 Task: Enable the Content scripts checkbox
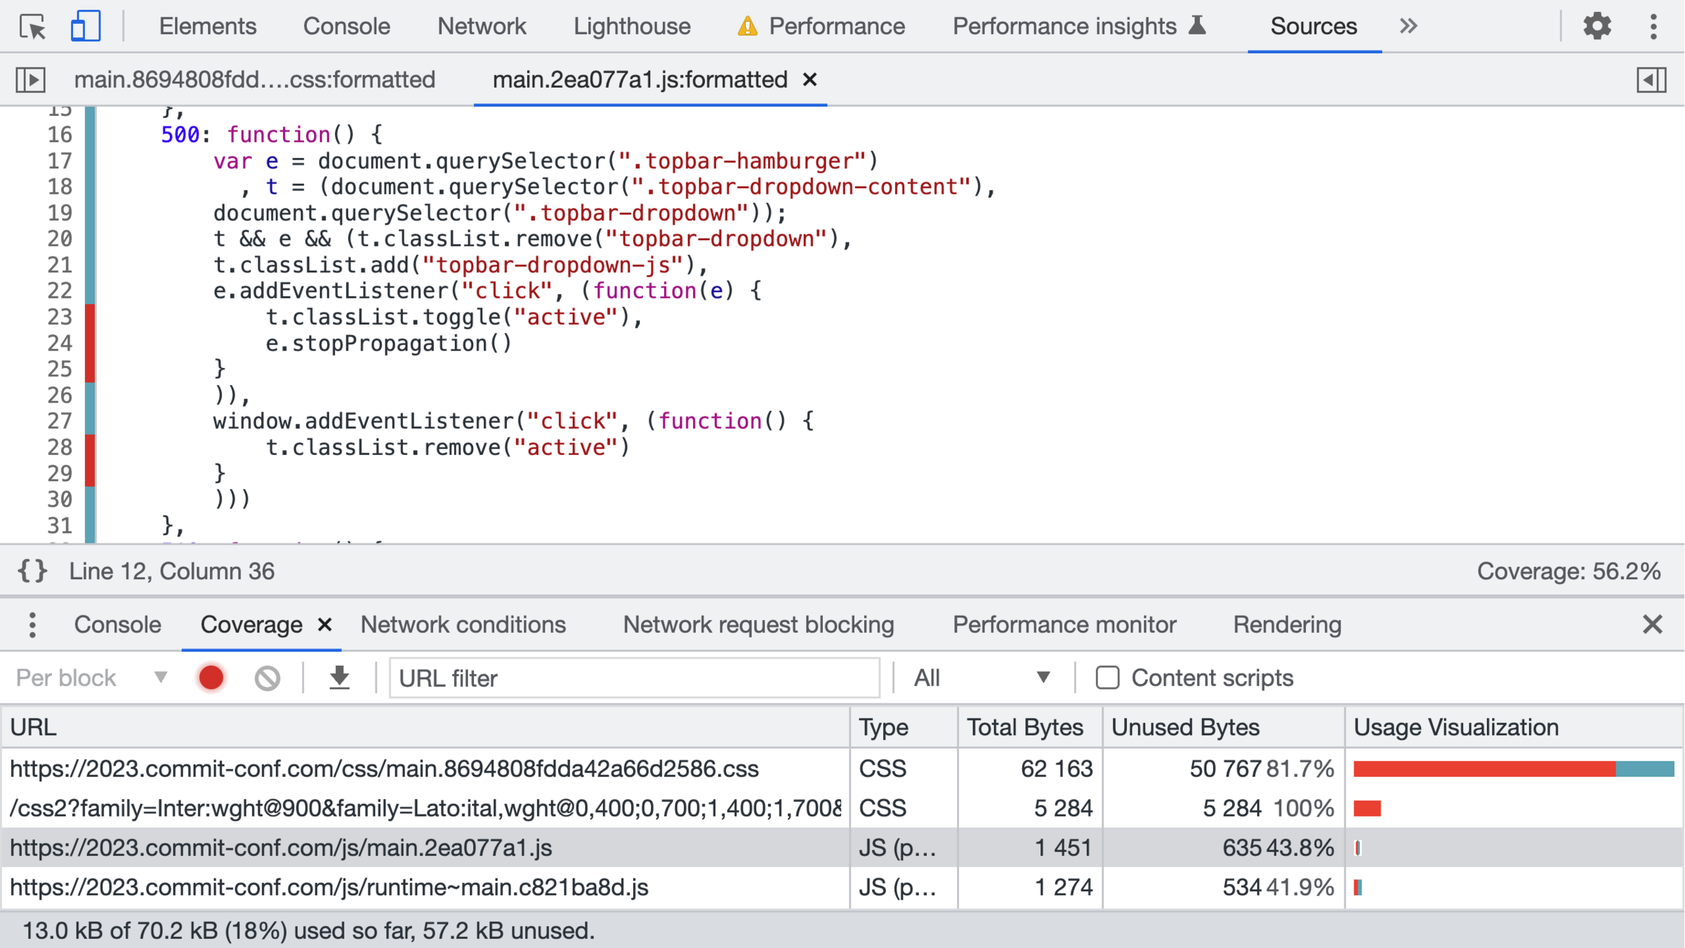point(1107,678)
